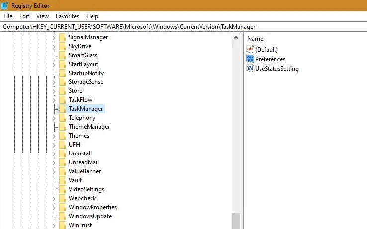Expand the Uninstall key
This screenshot has height=229, width=367.
[x=54, y=153]
